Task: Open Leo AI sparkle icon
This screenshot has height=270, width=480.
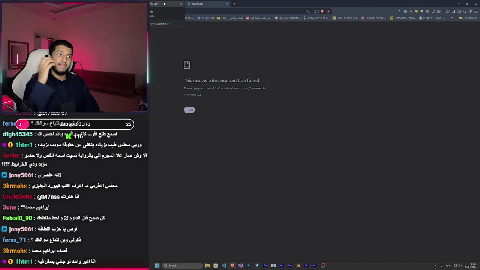Action: [465, 11]
